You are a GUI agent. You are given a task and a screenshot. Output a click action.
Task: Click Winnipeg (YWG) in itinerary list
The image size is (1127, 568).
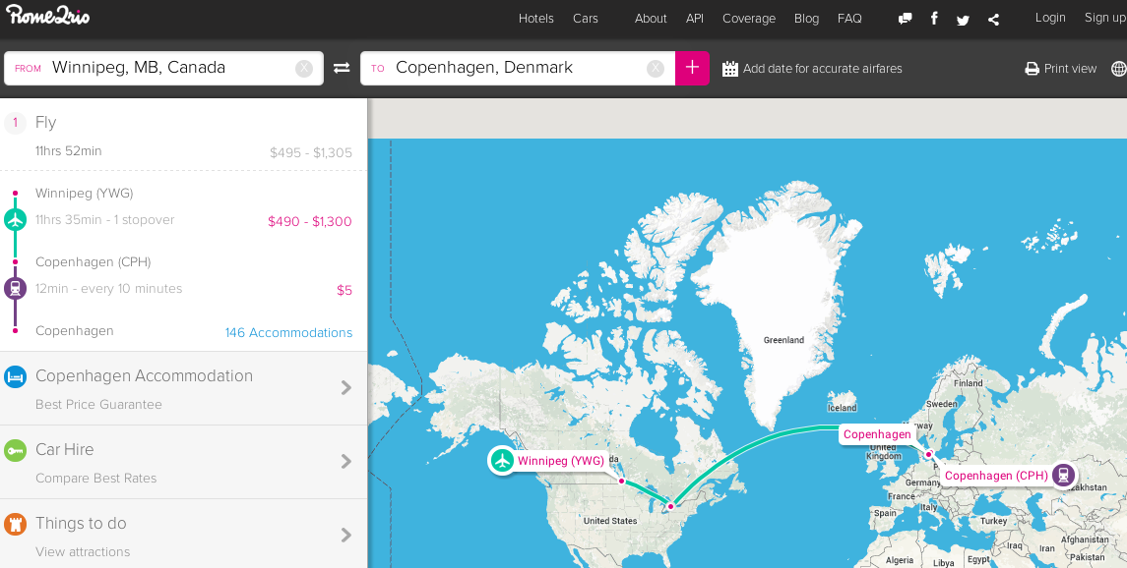tap(84, 193)
